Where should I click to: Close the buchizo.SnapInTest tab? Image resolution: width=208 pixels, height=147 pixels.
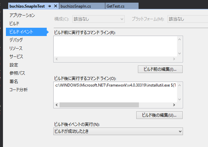pos(55,6)
